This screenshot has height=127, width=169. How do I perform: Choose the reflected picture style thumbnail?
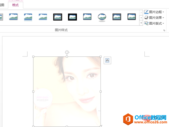pos(28,17)
